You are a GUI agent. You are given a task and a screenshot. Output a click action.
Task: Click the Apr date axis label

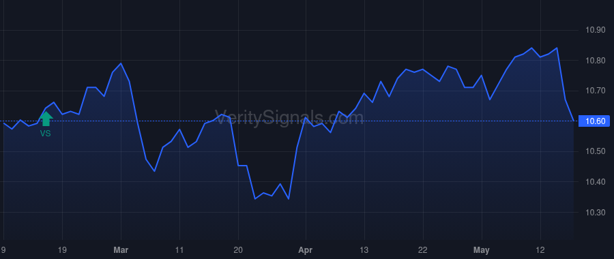coord(305,250)
